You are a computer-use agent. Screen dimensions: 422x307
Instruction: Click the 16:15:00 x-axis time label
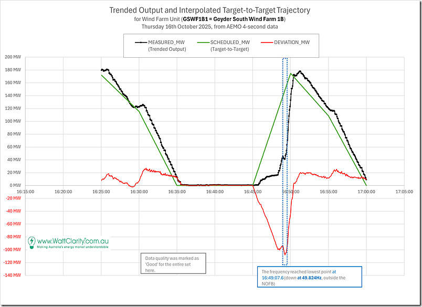point(26,192)
